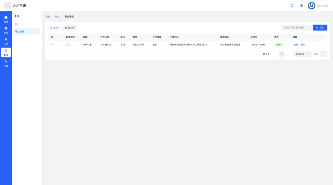Click the 前往 page jump input box
333x185 pixels.
pos(323,54)
